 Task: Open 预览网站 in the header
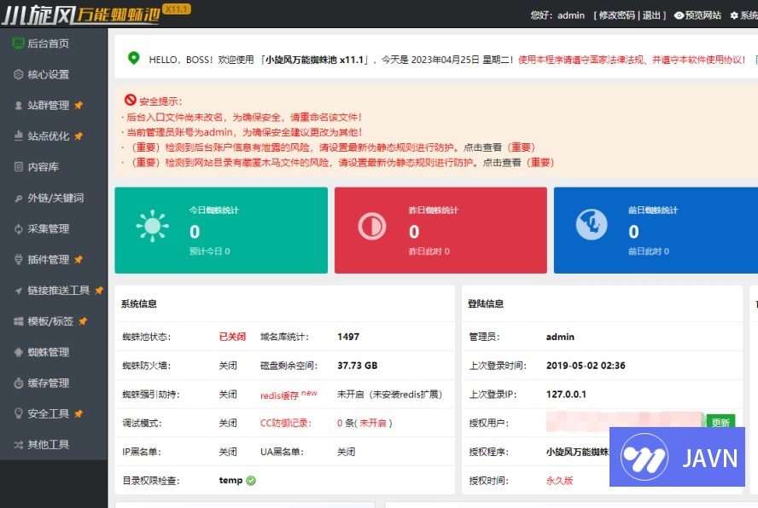[x=697, y=15]
